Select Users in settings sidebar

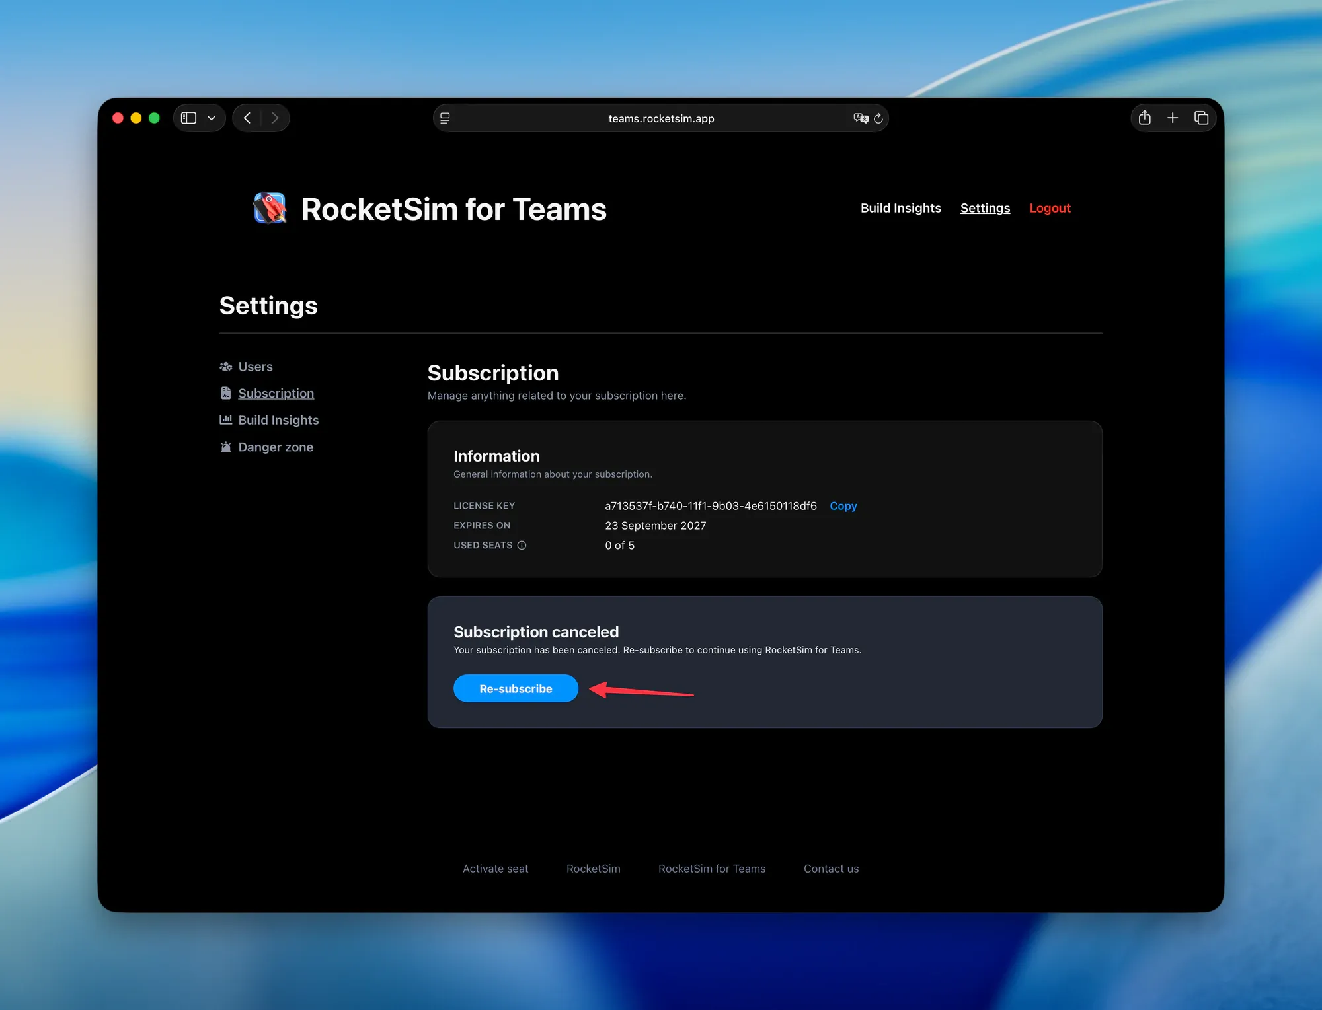point(246,367)
